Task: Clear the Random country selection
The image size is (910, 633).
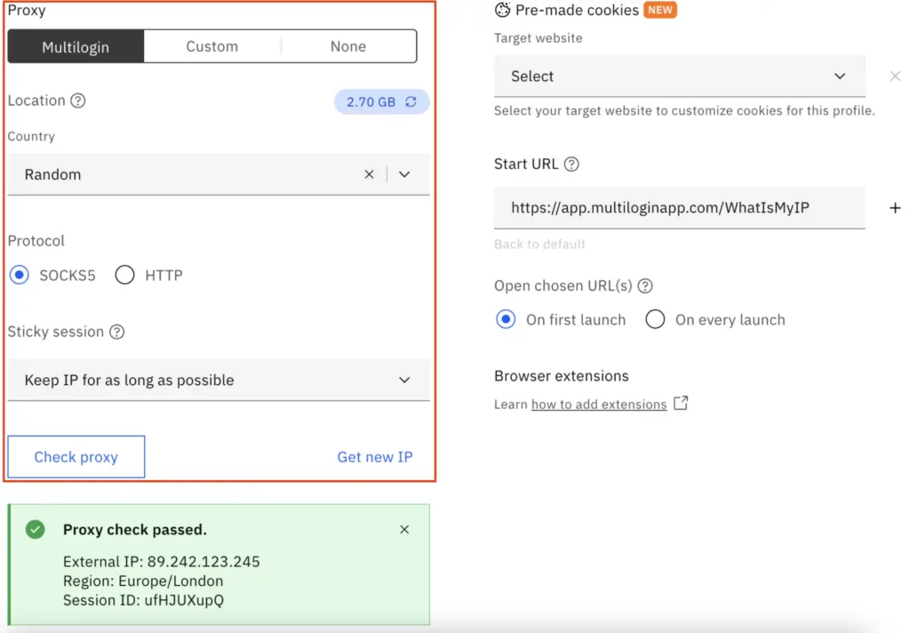Action: 369,174
